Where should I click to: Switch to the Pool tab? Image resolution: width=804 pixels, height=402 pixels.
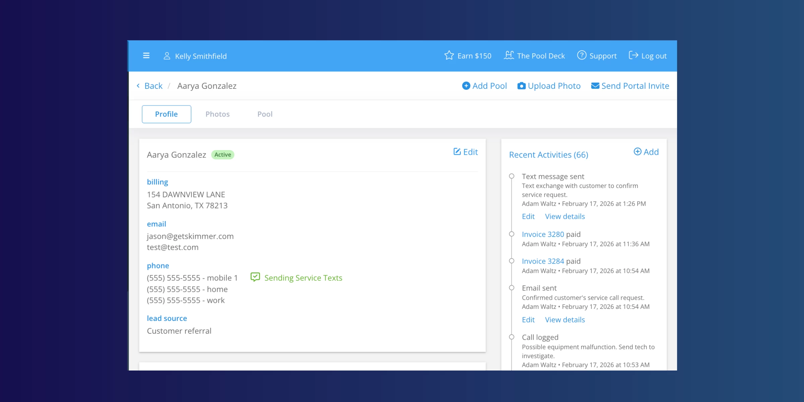click(265, 114)
